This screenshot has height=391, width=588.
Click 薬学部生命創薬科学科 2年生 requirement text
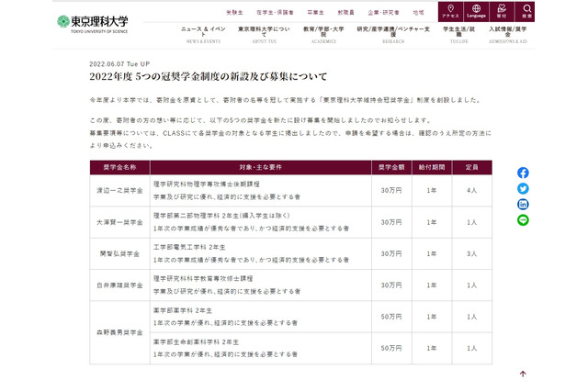[x=196, y=342]
